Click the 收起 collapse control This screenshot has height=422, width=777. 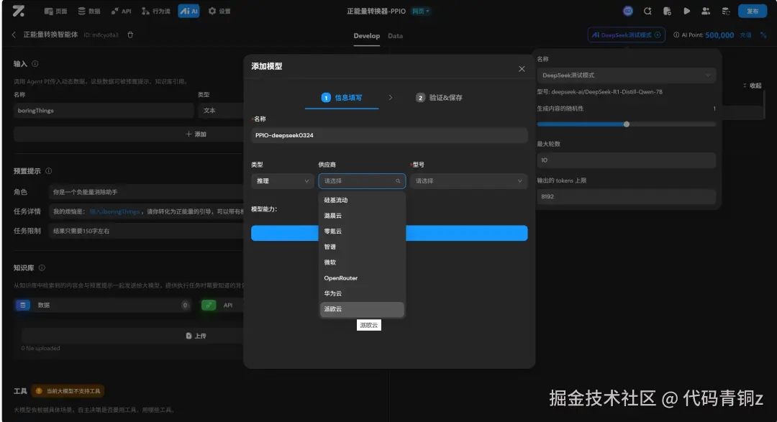point(753,86)
